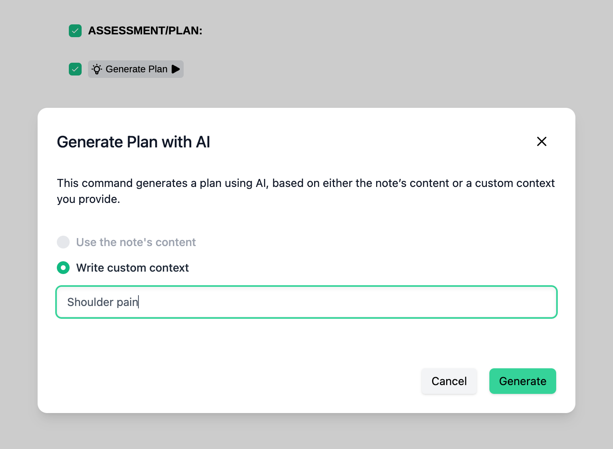613x449 pixels.
Task: Select the 'Use the note's content' radio button
Action: coord(63,242)
